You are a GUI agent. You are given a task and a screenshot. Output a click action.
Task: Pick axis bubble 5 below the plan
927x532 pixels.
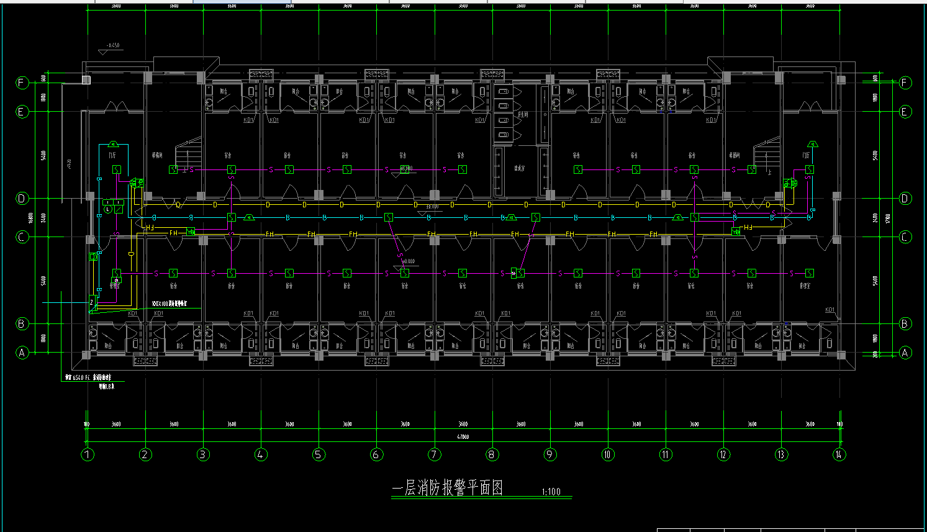tap(319, 454)
